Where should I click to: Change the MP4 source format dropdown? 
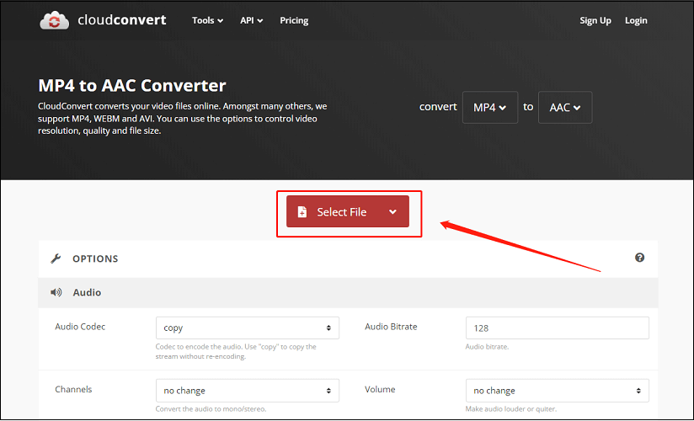point(490,107)
